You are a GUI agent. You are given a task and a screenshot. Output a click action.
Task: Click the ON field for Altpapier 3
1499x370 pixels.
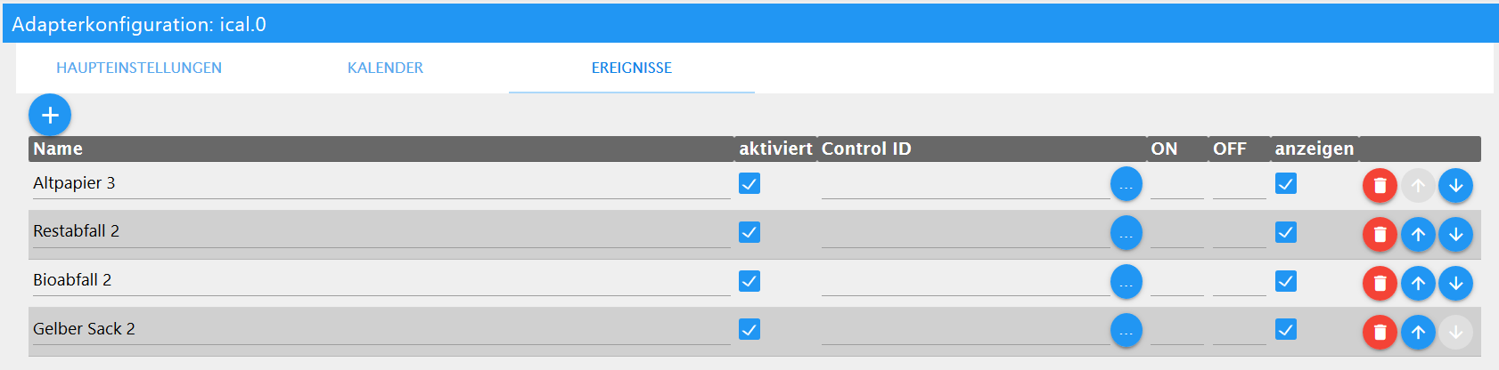pyautogui.click(x=1176, y=185)
